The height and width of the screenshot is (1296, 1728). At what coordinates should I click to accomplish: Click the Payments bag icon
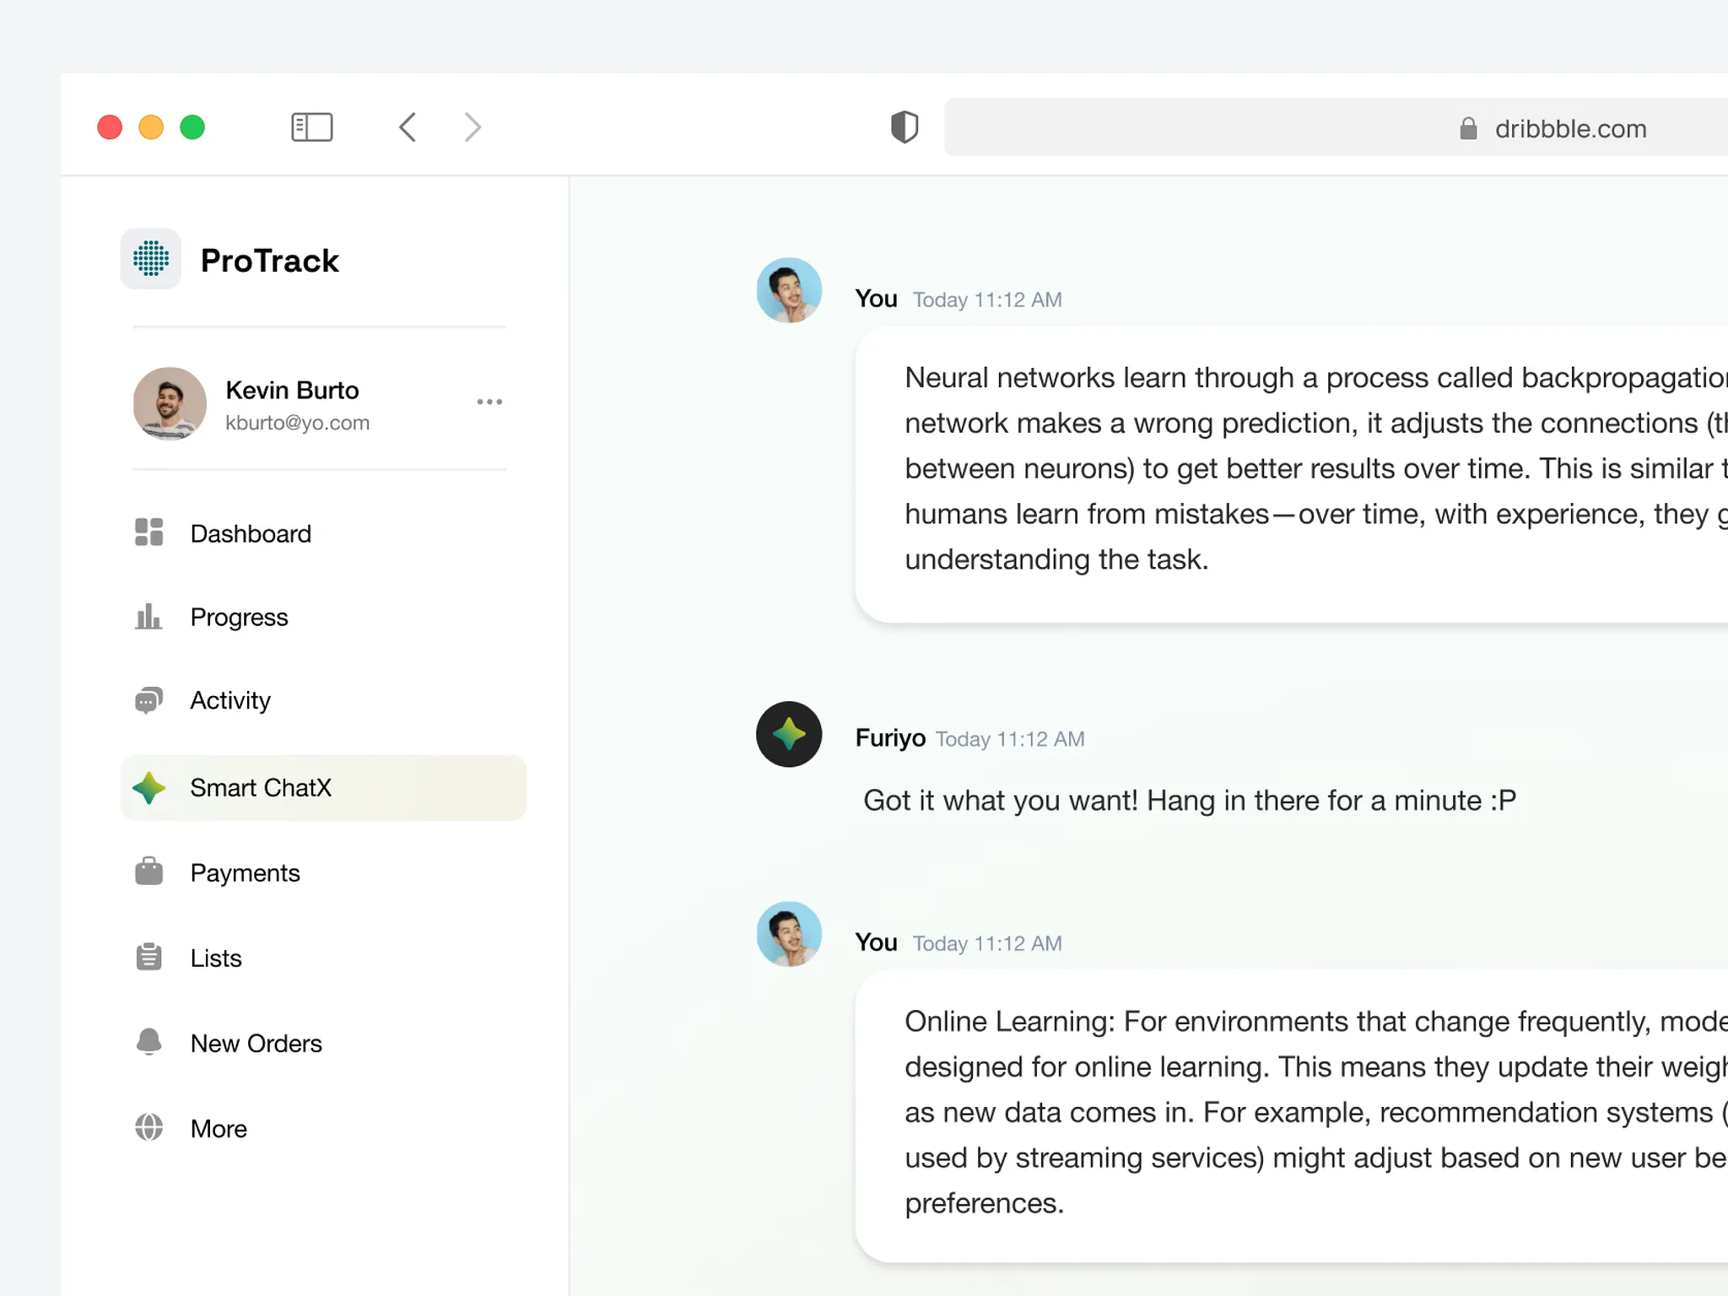[148, 872]
